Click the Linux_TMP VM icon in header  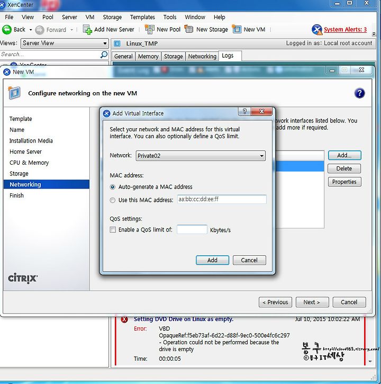pyautogui.click(x=117, y=43)
